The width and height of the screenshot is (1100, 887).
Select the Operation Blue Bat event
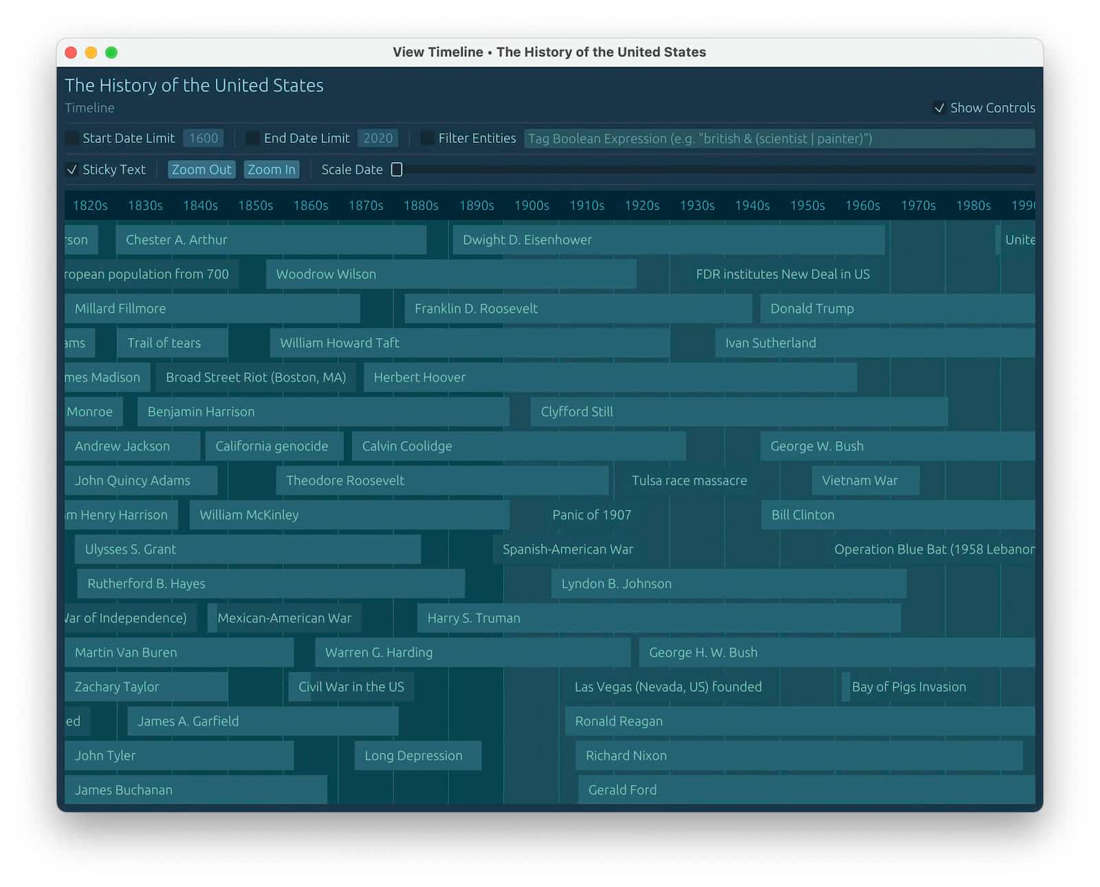929,549
